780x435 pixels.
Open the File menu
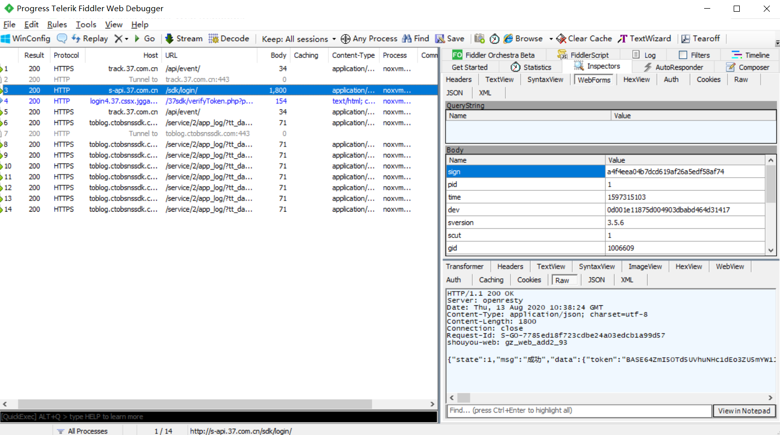[9, 24]
